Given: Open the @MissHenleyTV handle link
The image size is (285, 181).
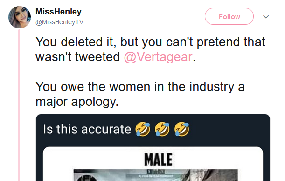Looking at the screenshot, I should click(59, 22).
